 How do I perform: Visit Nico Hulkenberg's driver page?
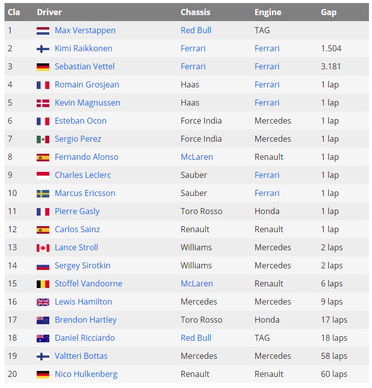click(86, 374)
